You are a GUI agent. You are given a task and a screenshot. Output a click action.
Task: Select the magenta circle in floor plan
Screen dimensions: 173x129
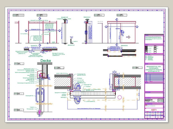pyautogui.click(x=119, y=97)
